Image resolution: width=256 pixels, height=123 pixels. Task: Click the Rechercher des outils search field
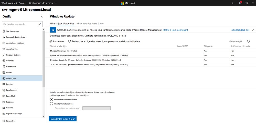[20, 24]
